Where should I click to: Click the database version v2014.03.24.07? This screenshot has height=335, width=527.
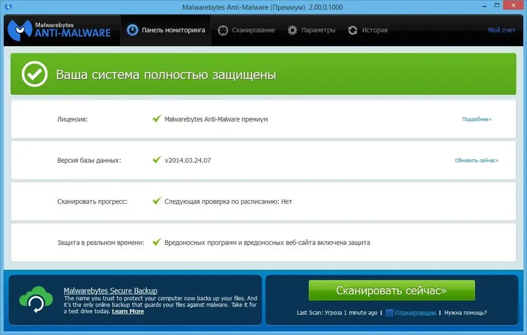[188, 161]
